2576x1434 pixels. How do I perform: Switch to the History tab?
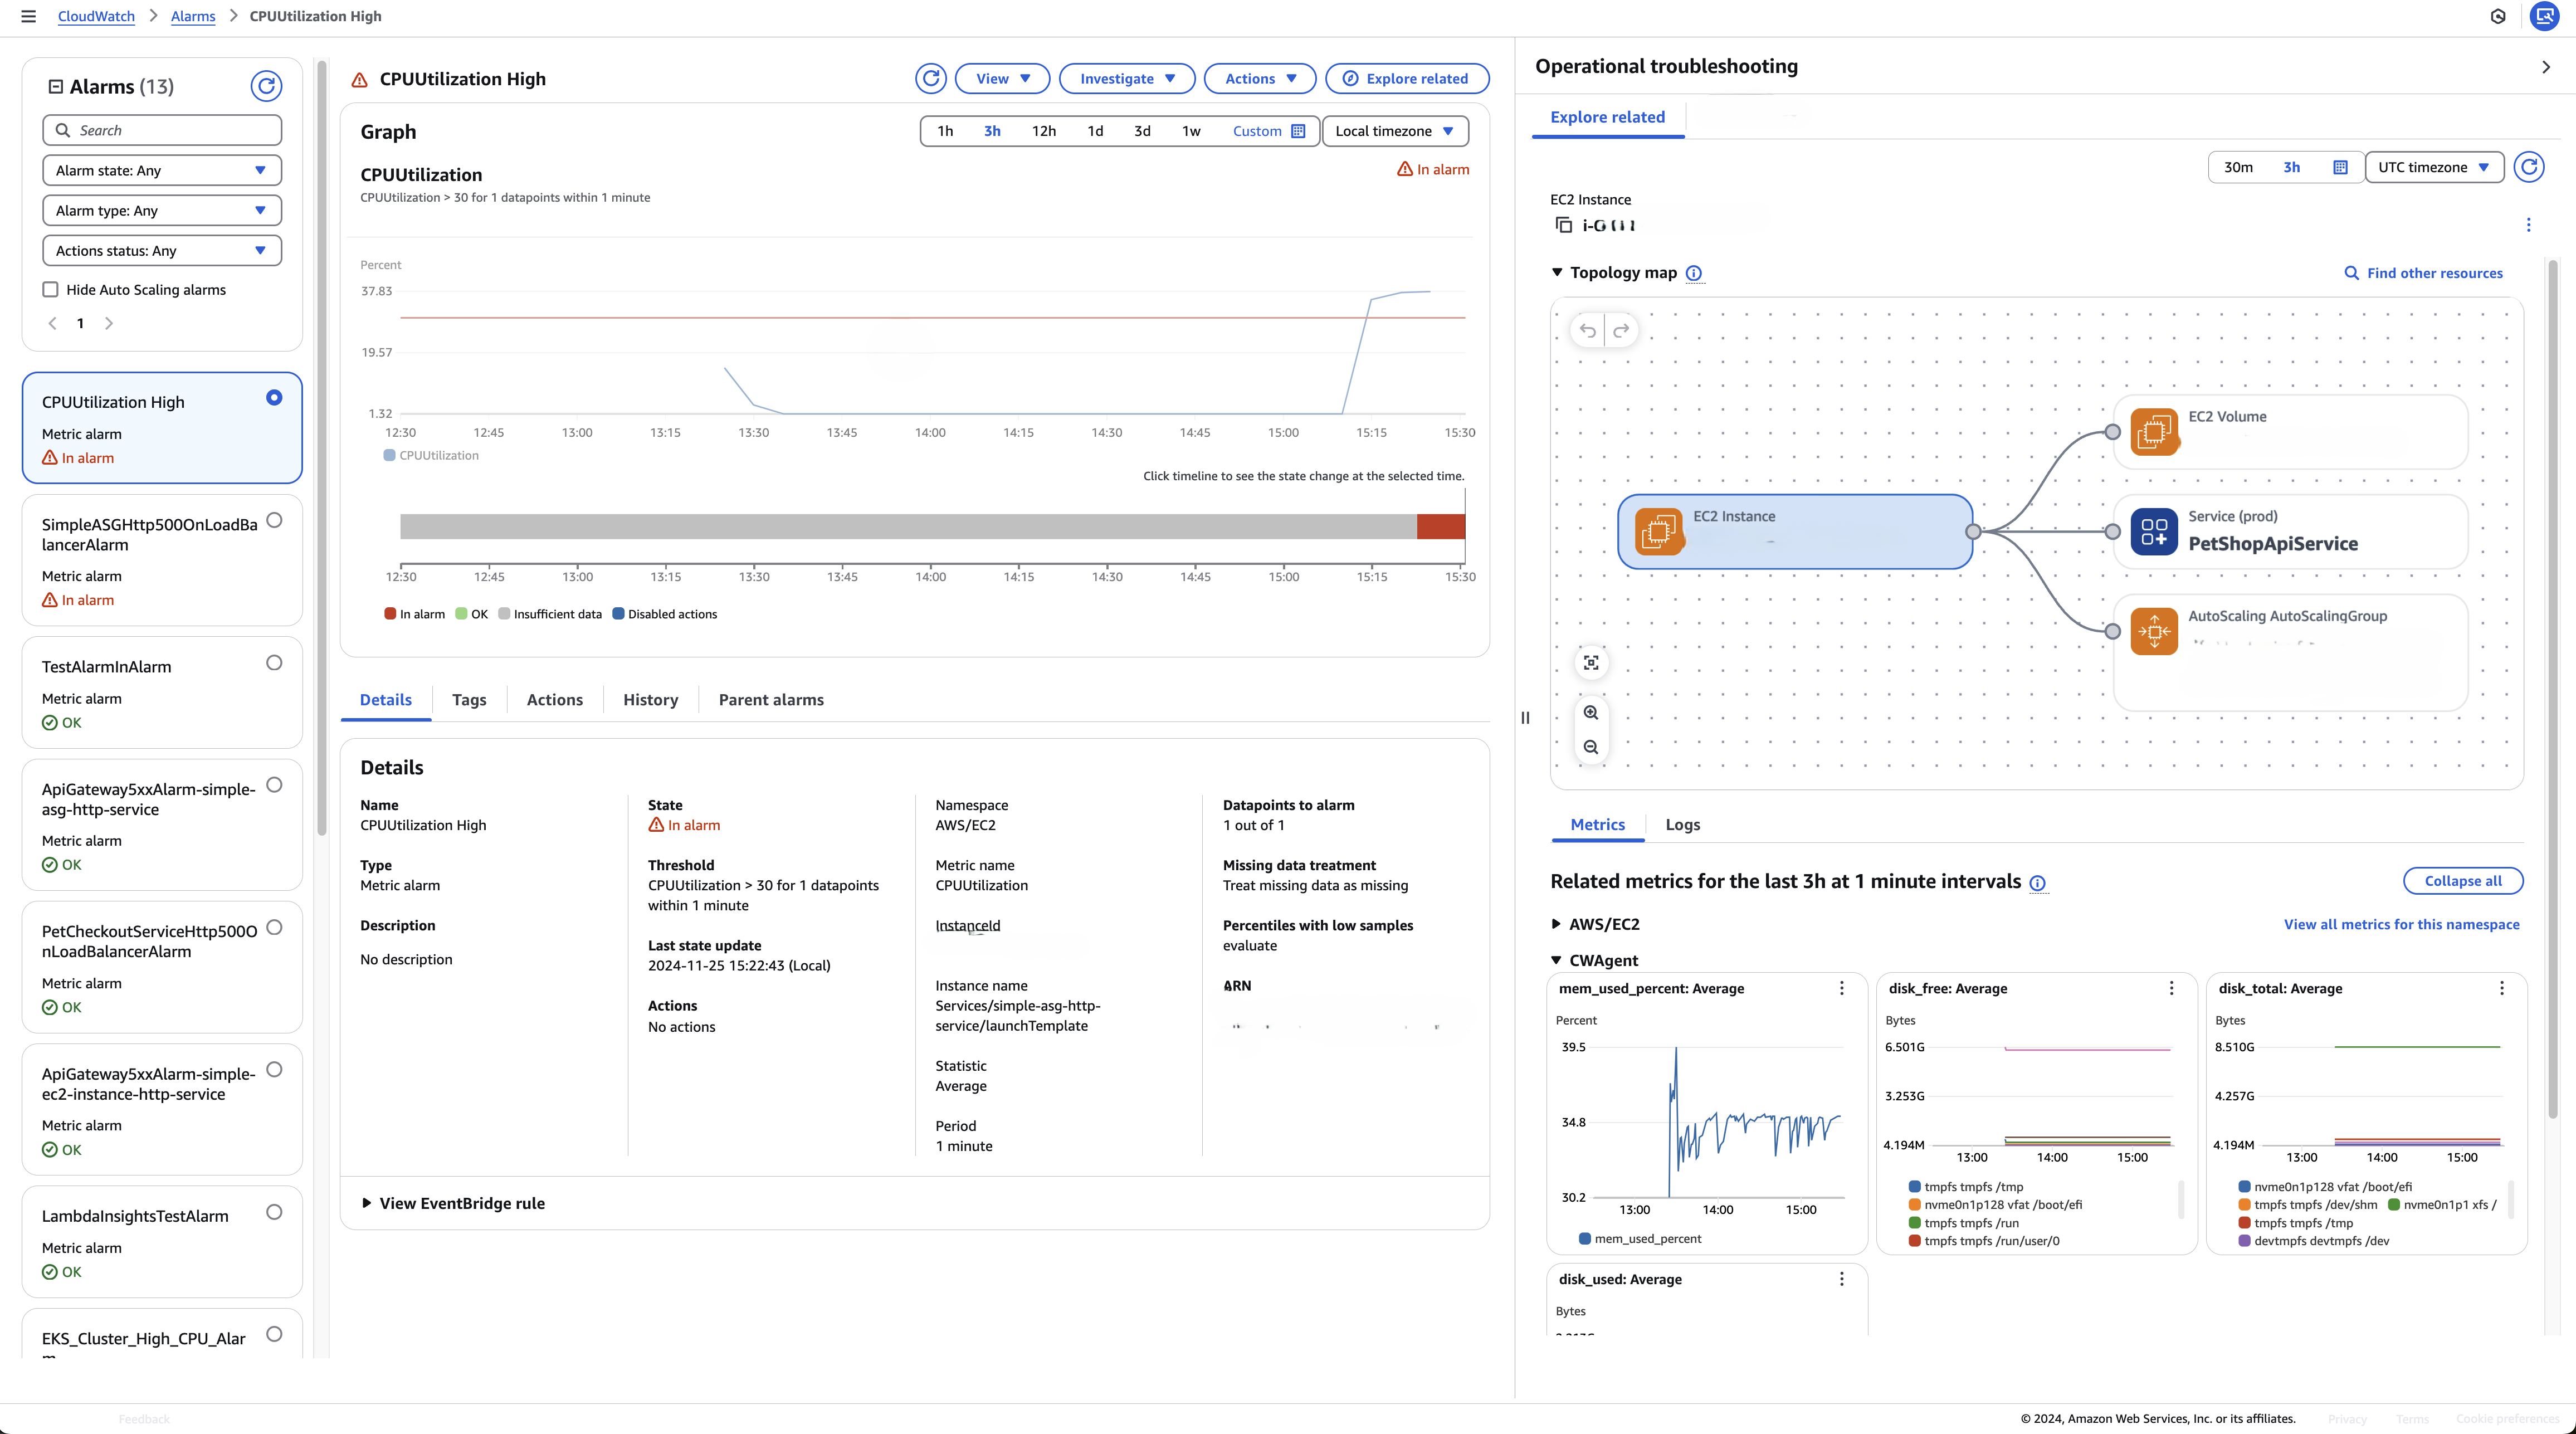[x=649, y=700]
